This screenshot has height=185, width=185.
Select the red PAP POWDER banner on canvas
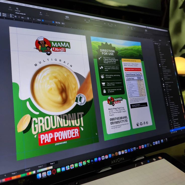(59, 136)
